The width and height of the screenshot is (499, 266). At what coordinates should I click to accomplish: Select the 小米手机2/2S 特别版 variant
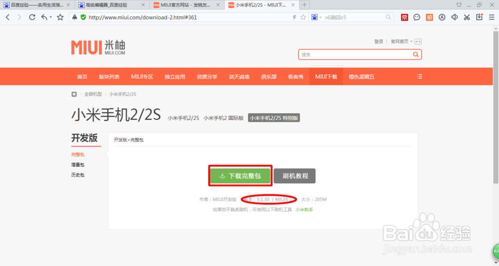coord(273,118)
